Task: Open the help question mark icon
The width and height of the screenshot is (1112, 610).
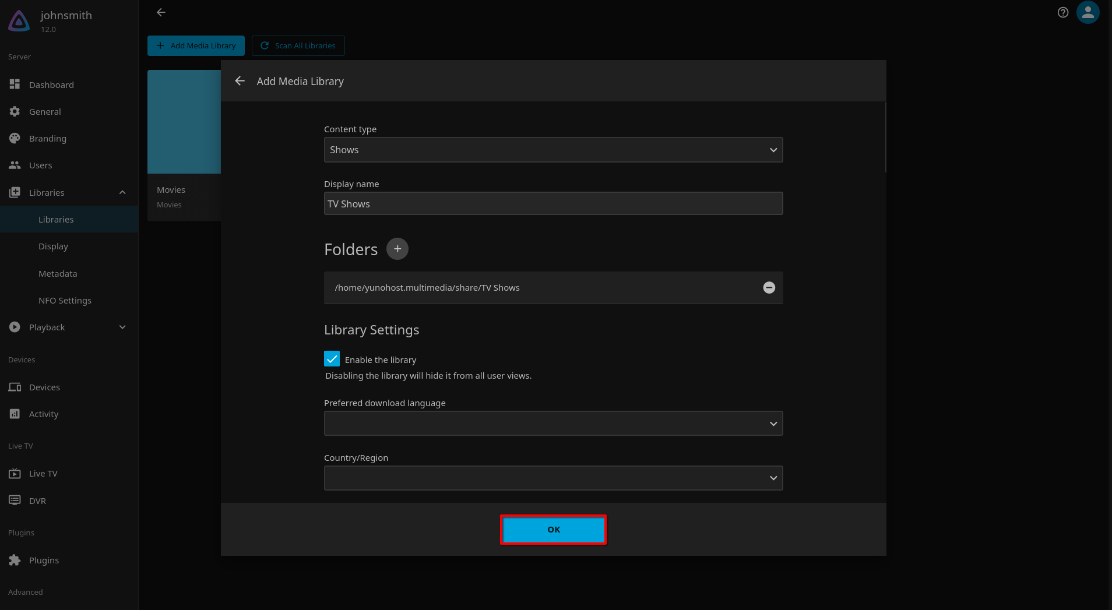Action: [x=1063, y=12]
